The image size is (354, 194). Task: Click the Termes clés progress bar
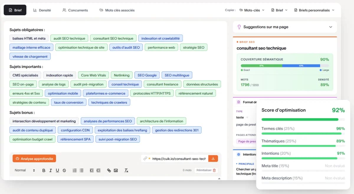point(303,133)
